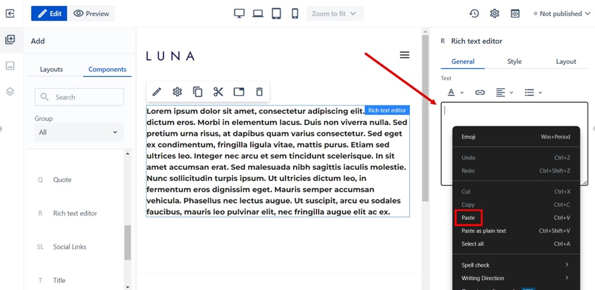Switch to the Layouts tab
595x290 pixels.
pyautogui.click(x=51, y=70)
